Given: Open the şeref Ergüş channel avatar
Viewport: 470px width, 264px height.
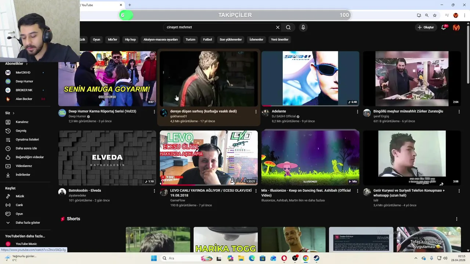Looking at the screenshot, I should [x=367, y=113].
